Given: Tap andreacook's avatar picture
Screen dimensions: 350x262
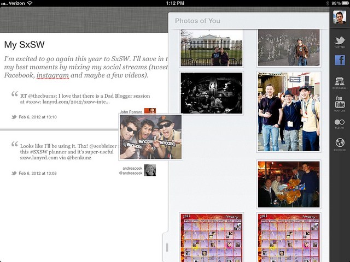Looking at the screenshot, I should pos(150,170).
